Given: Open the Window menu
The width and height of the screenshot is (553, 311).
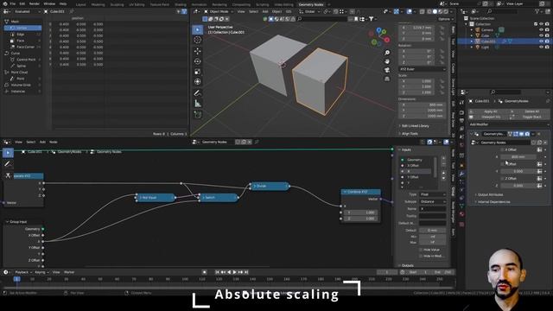Looking at the screenshot, I should pyautogui.click(x=49, y=3).
